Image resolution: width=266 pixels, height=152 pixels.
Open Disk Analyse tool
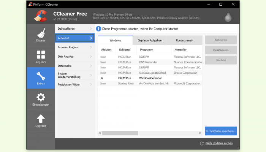pos(74,57)
